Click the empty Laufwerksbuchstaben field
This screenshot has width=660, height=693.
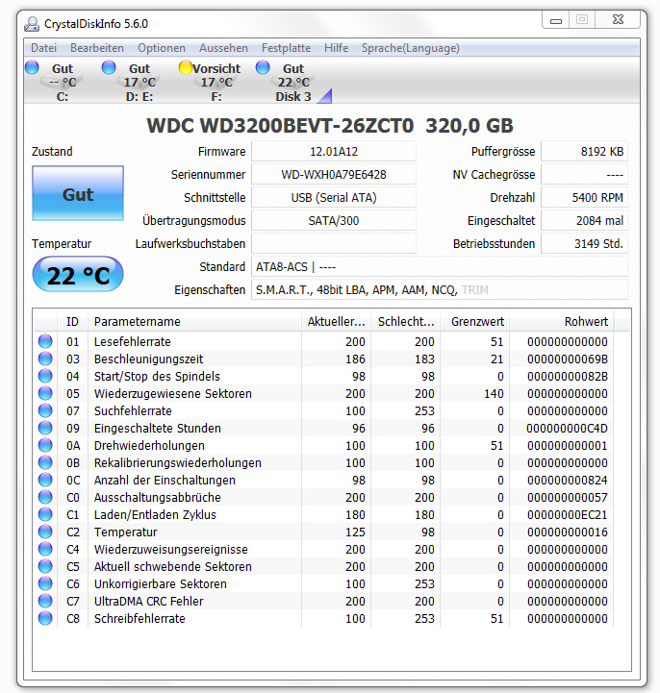coord(334,243)
